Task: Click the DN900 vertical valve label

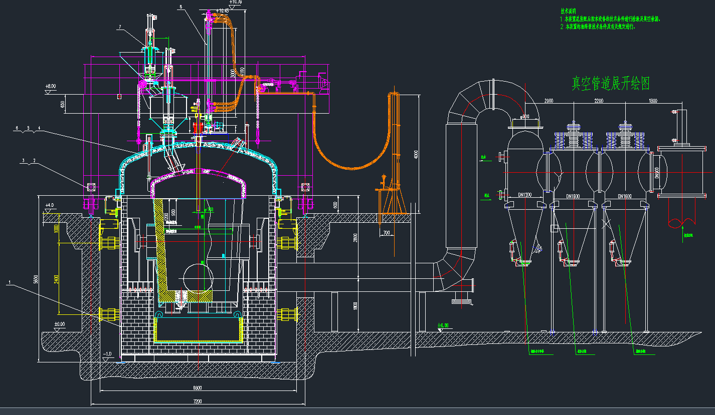Action: pos(657,173)
